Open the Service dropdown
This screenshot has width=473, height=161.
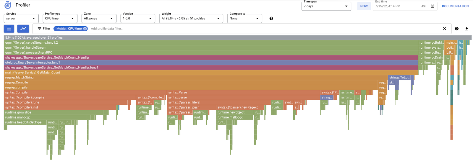click(x=21, y=18)
